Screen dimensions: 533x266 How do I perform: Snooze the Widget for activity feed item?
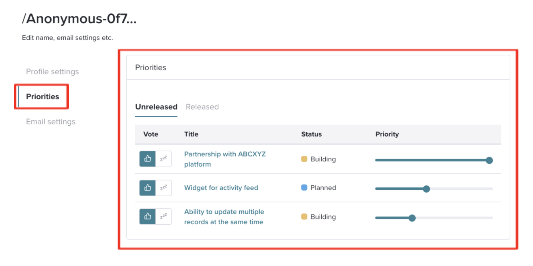(164, 188)
